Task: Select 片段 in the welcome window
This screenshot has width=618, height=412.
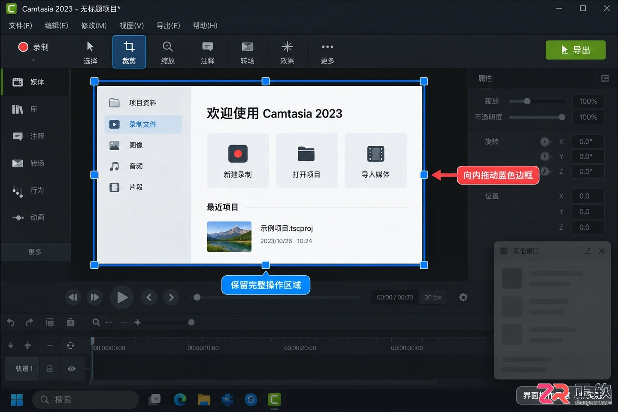Action: pyautogui.click(x=143, y=188)
